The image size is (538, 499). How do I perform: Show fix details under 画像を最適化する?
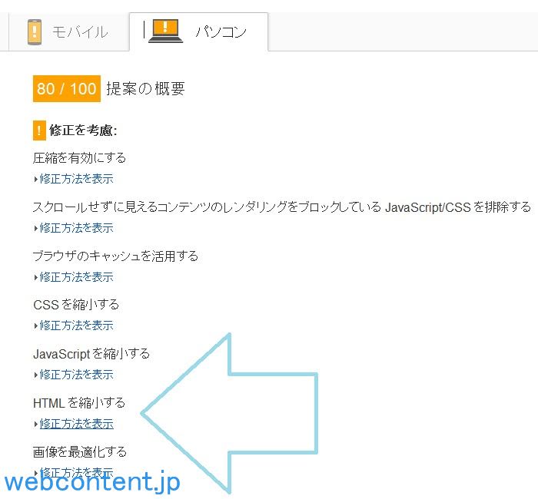76,472
